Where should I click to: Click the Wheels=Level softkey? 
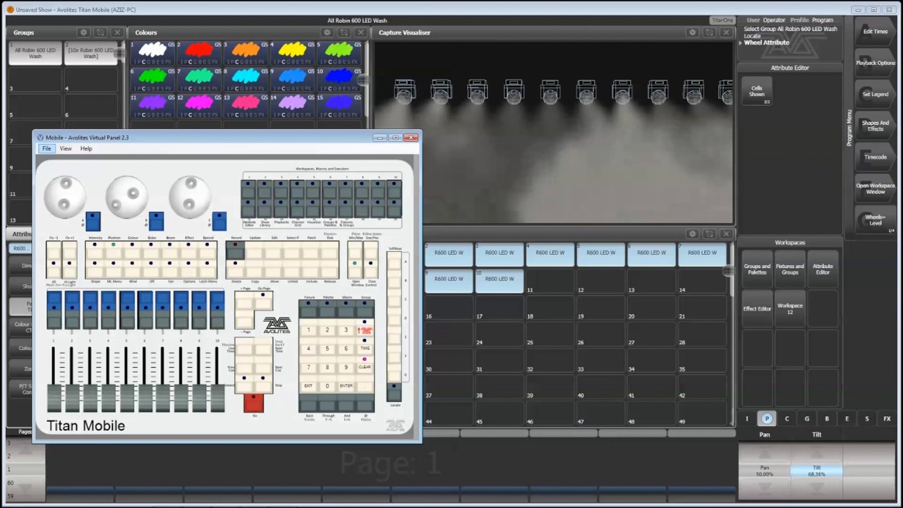(875, 219)
